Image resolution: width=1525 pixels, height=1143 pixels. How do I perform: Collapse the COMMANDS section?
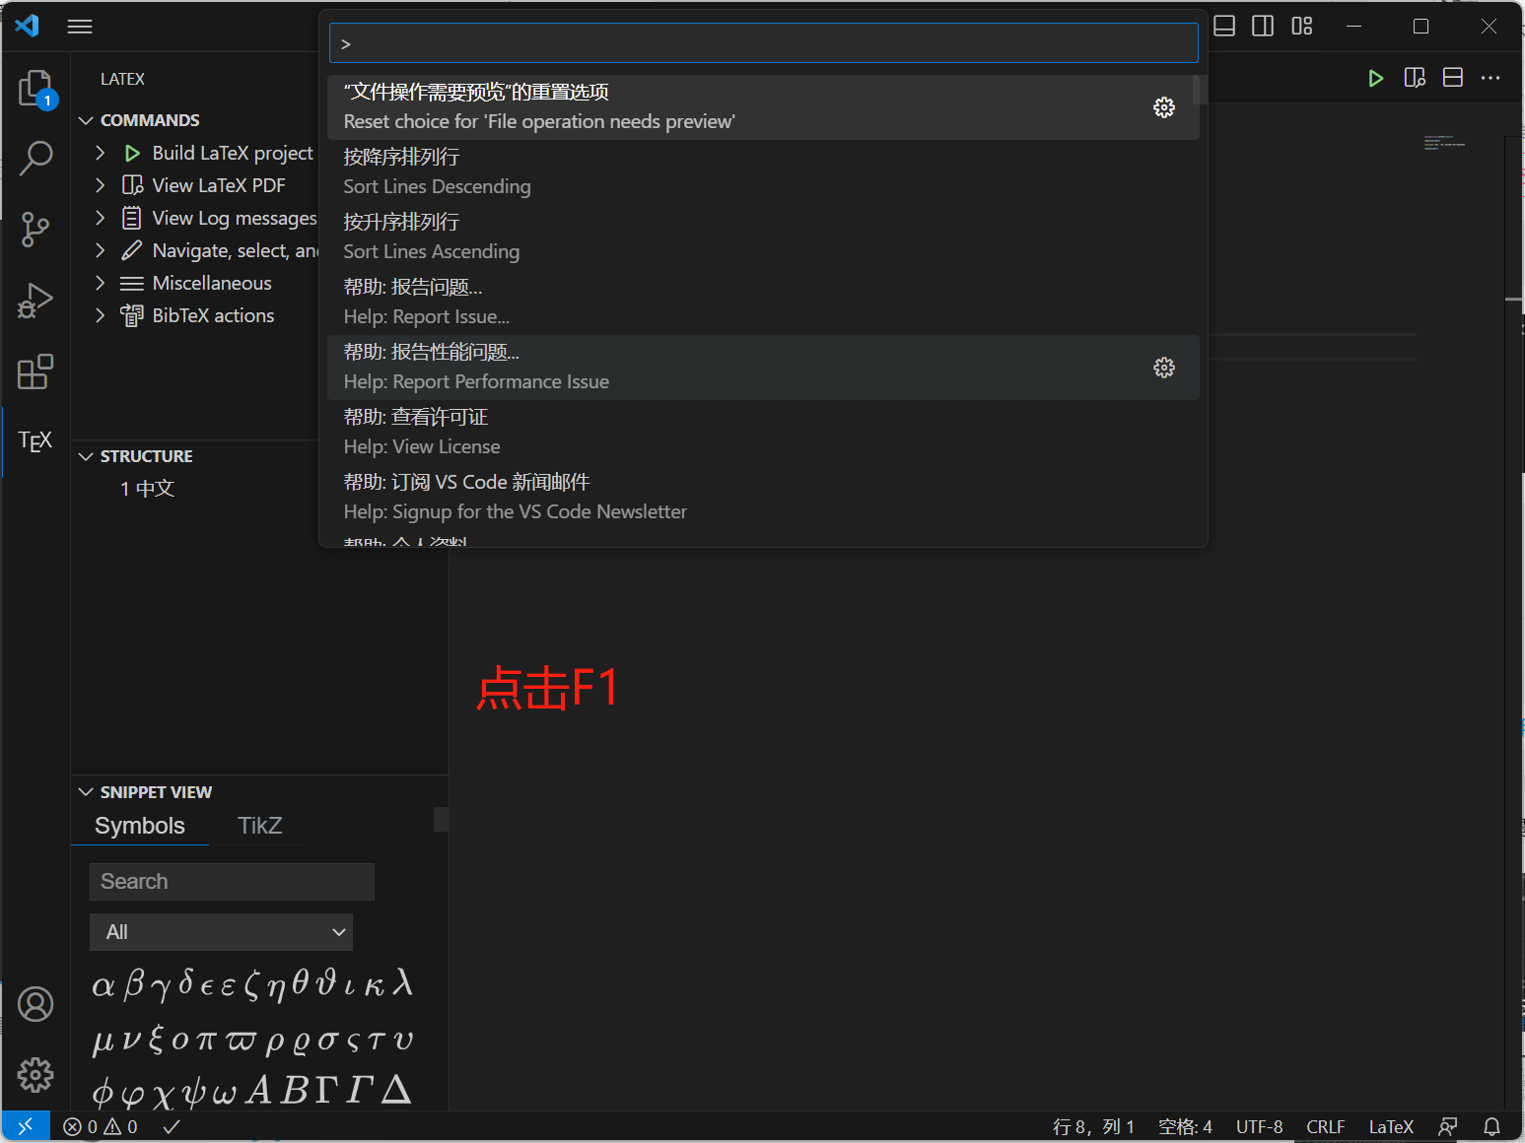86,120
